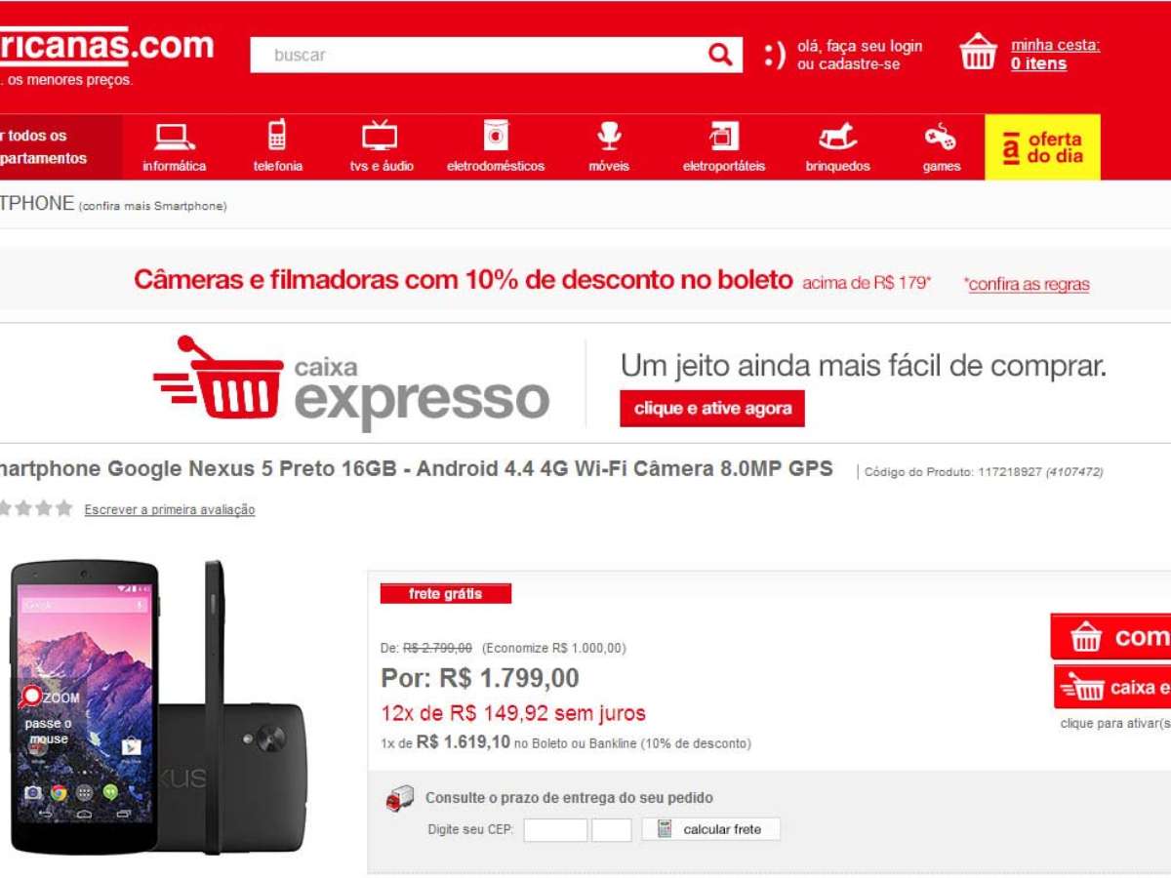
Task: Choose the móveis chair category
Action: coord(609,147)
